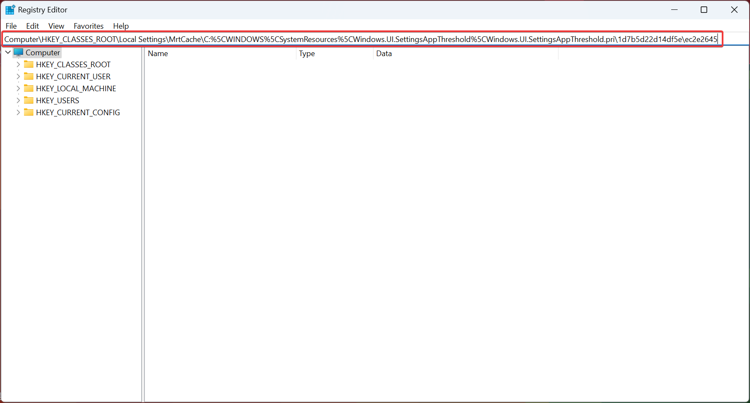Click the HKEY_USERS folder icon
This screenshot has width=750, height=403.
pos(29,100)
